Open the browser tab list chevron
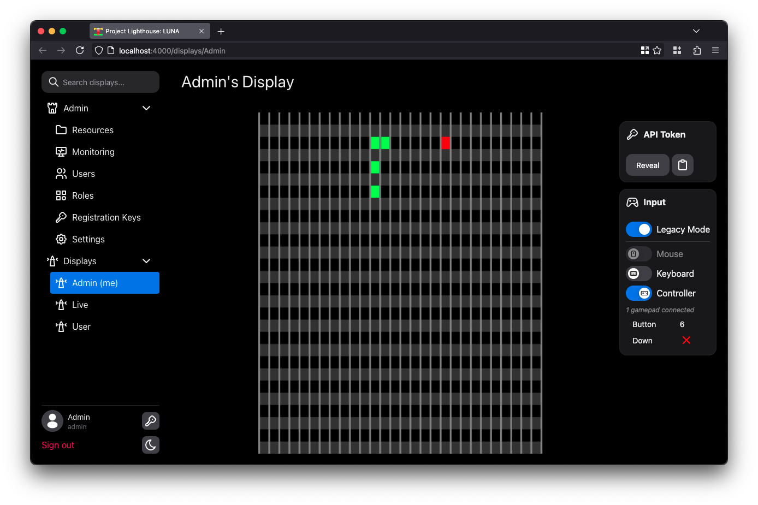The height and width of the screenshot is (505, 758). (x=696, y=31)
